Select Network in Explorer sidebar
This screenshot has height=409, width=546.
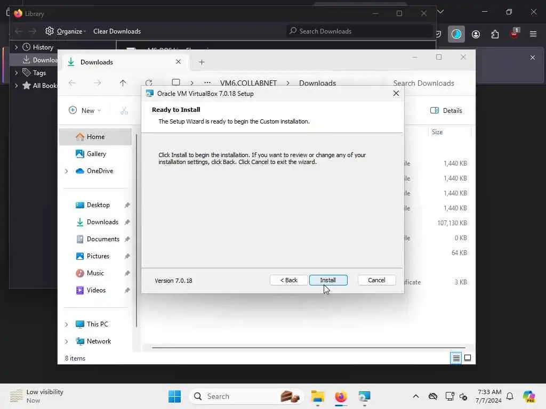tap(99, 341)
